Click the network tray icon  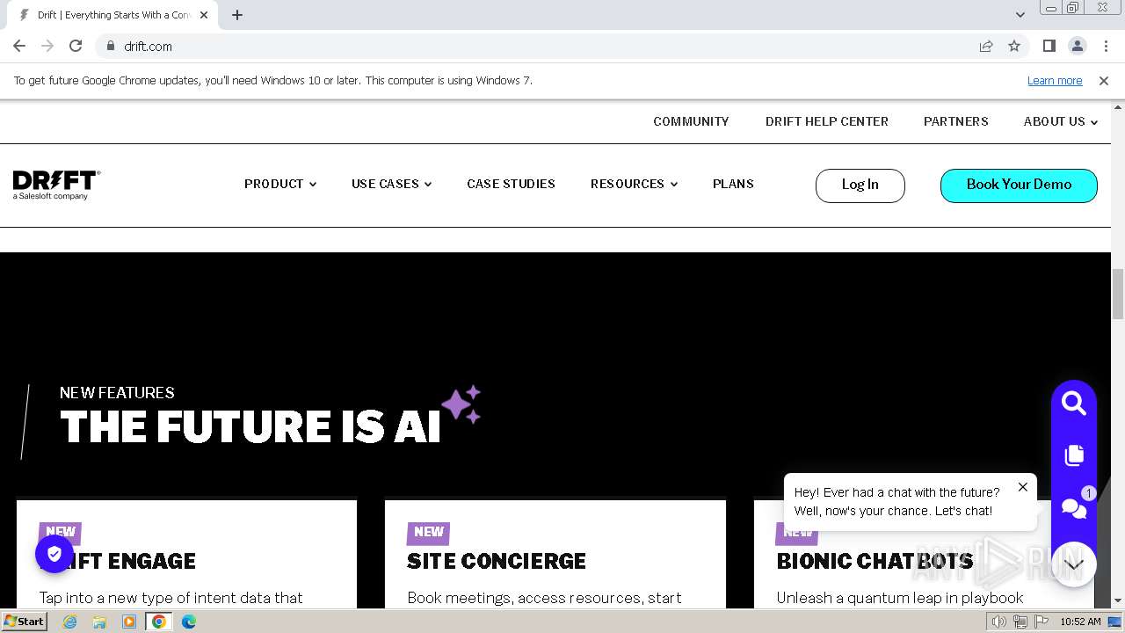pos(1020,622)
